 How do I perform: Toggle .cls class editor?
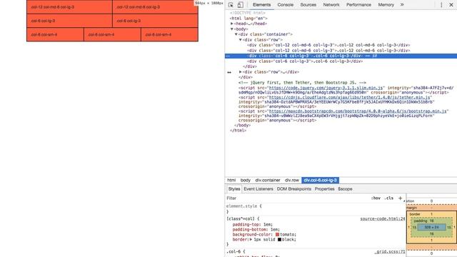[388, 198]
